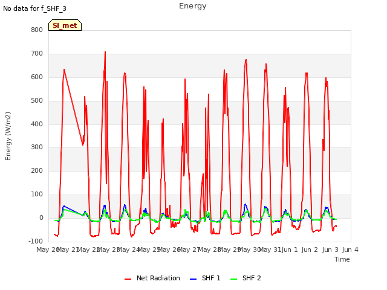
Task: Click the 200 y-axis tick label
Action: click(x=37, y=170)
